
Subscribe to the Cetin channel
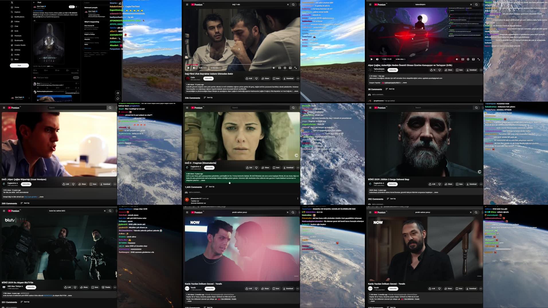[208, 79]
